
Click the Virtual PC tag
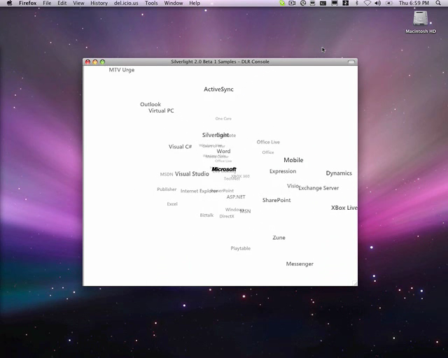(x=161, y=110)
